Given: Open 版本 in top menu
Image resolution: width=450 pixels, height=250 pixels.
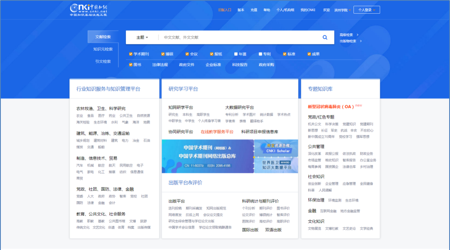Looking at the screenshot, I should (241, 10).
